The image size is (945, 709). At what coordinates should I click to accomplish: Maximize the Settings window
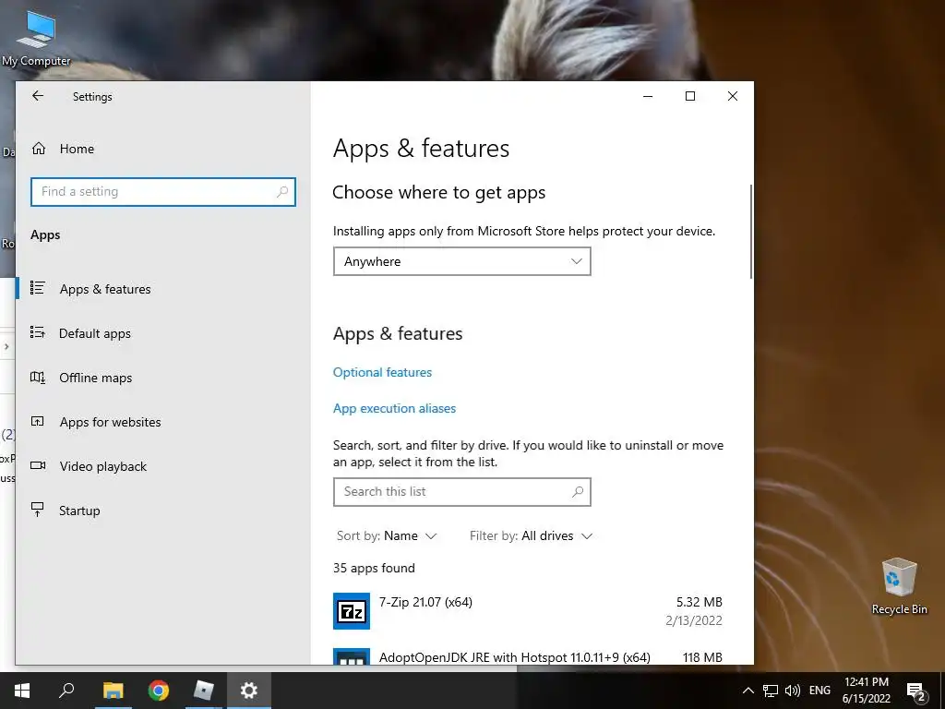tap(690, 96)
